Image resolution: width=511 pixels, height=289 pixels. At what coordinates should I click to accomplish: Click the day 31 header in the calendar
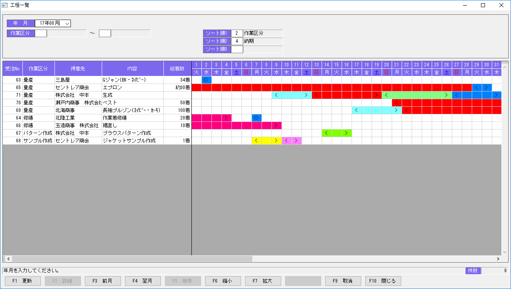(x=497, y=68)
